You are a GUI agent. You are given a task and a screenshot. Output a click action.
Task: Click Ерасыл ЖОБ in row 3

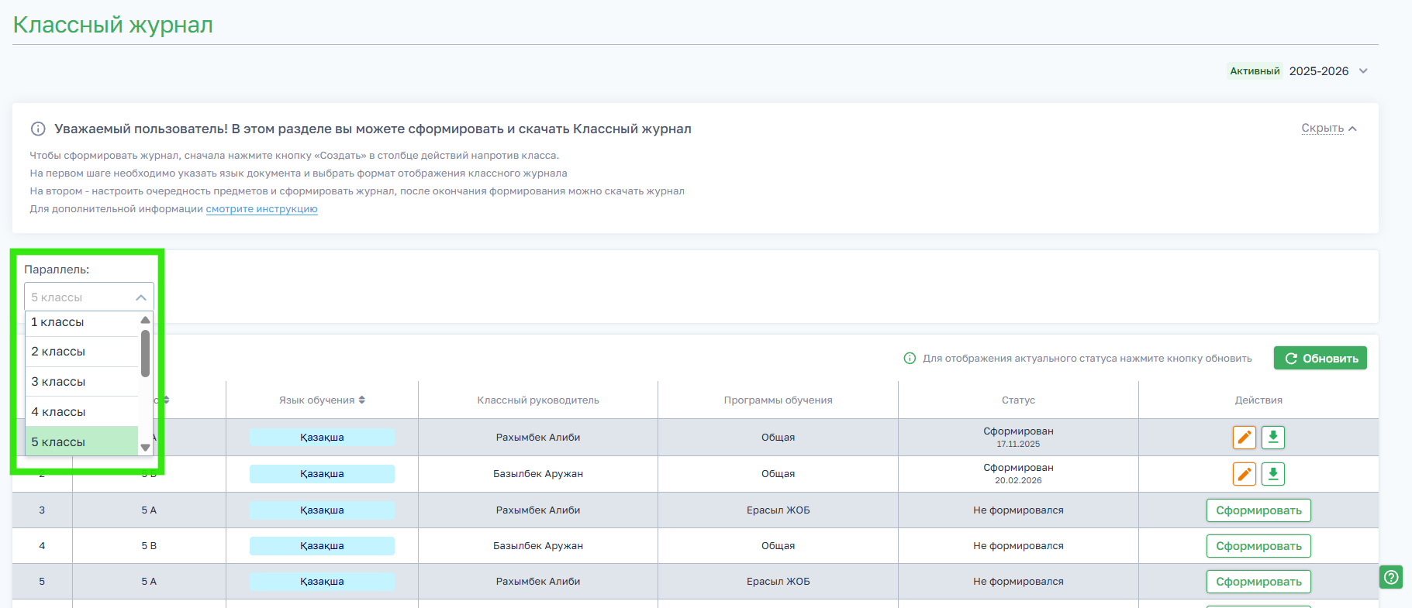coord(778,510)
